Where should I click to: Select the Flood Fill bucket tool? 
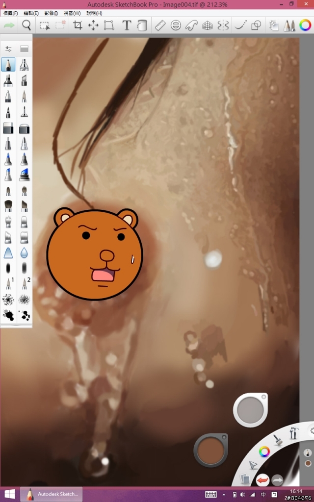[142, 25]
